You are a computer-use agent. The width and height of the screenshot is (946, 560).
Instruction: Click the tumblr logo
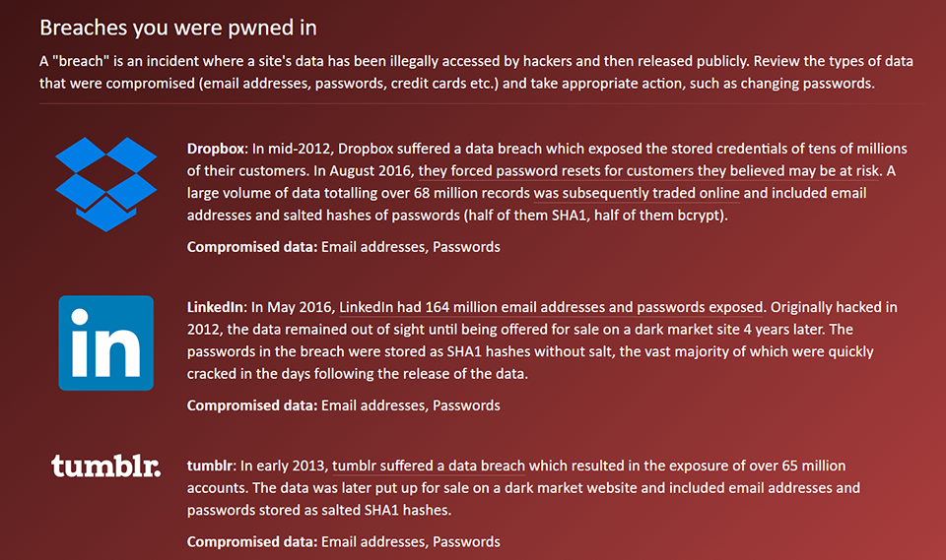click(106, 466)
